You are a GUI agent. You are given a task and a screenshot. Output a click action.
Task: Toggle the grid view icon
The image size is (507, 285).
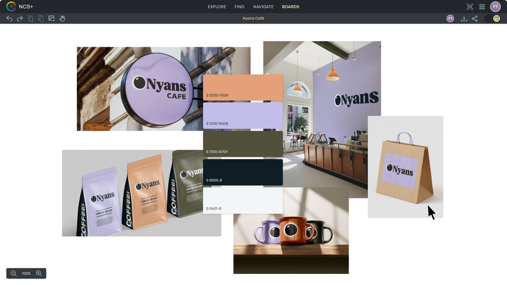[482, 6]
